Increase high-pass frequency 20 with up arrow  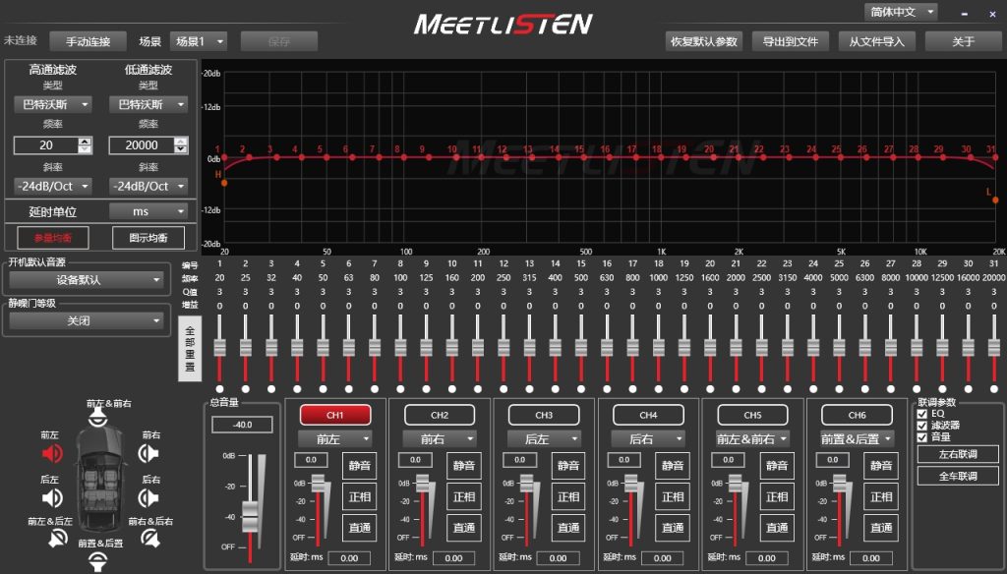point(85,142)
